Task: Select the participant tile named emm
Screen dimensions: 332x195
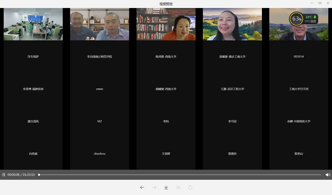Action: coord(99,89)
